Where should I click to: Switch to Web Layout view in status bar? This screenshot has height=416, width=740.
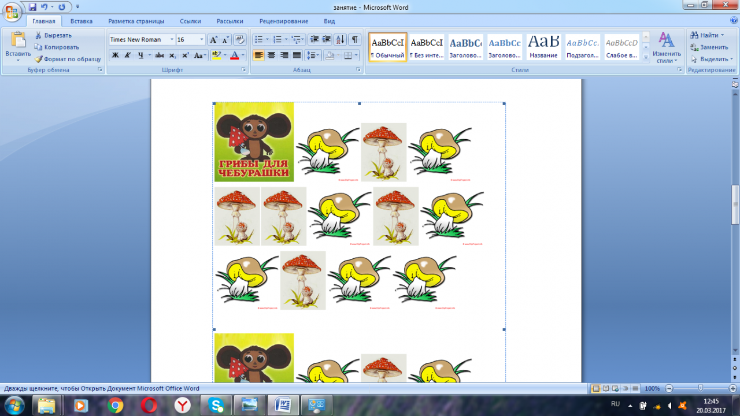coord(616,389)
